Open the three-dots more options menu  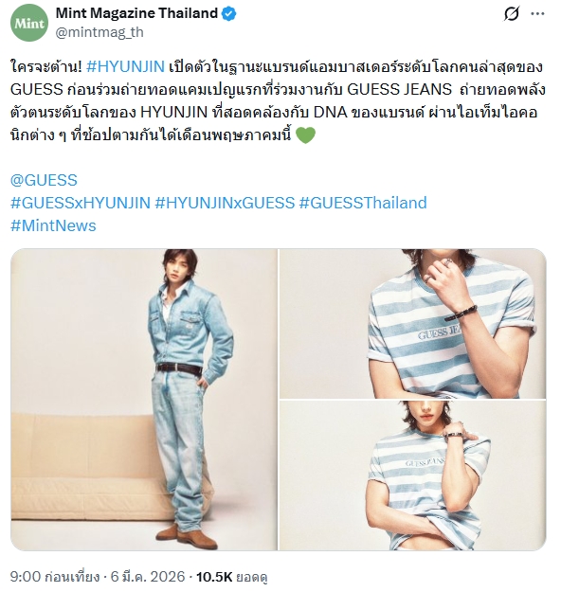pyautogui.click(x=537, y=14)
